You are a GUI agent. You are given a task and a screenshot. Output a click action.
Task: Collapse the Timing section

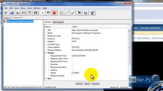point(46,53)
